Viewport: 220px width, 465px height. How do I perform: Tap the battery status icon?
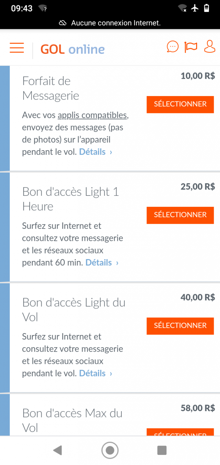[x=206, y=8]
